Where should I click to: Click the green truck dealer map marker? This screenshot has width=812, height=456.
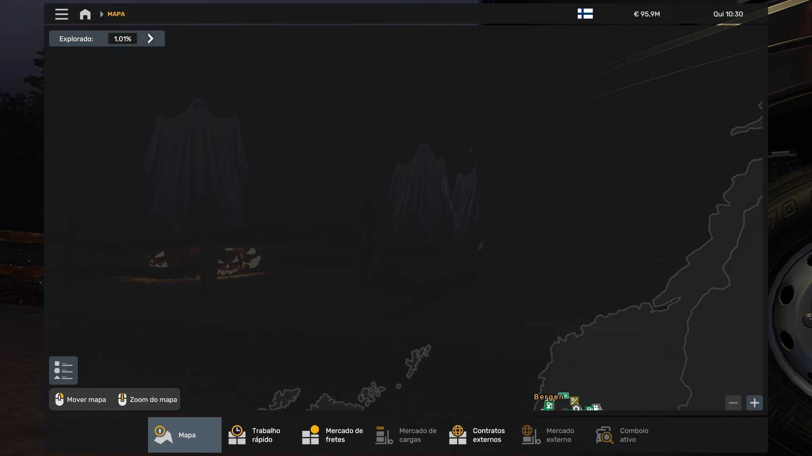click(x=549, y=406)
